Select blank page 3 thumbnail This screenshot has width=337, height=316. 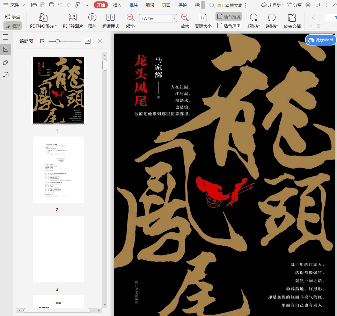58,249
